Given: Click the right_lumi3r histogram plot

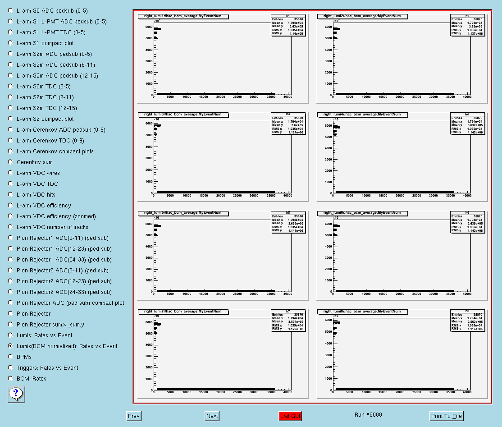Looking at the screenshot, I should (x=223, y=156).
